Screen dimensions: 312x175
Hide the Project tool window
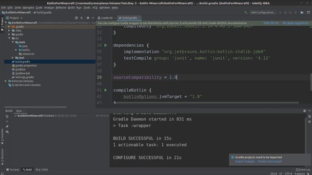tap(93, 18)
